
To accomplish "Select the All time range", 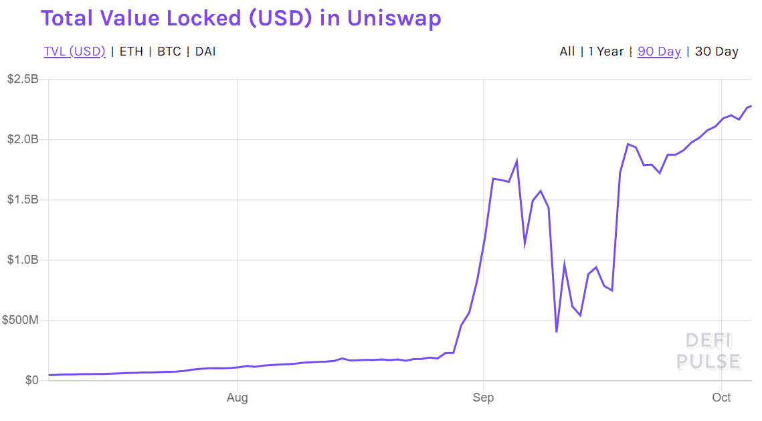I will point(567,52).
